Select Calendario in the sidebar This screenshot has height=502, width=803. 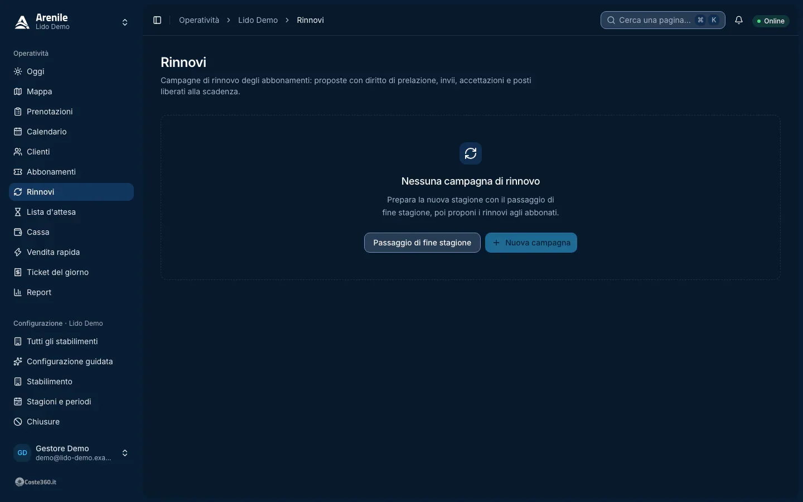point(71,132)
